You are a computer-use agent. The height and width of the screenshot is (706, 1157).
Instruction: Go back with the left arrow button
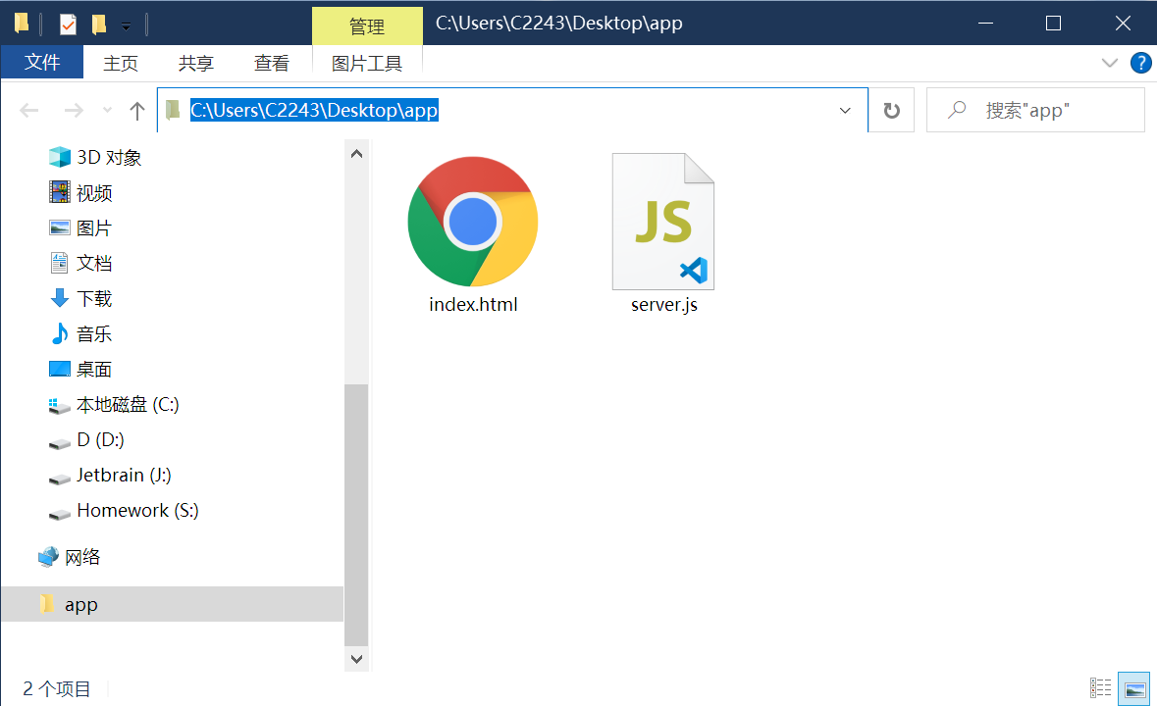coord(29,111)
